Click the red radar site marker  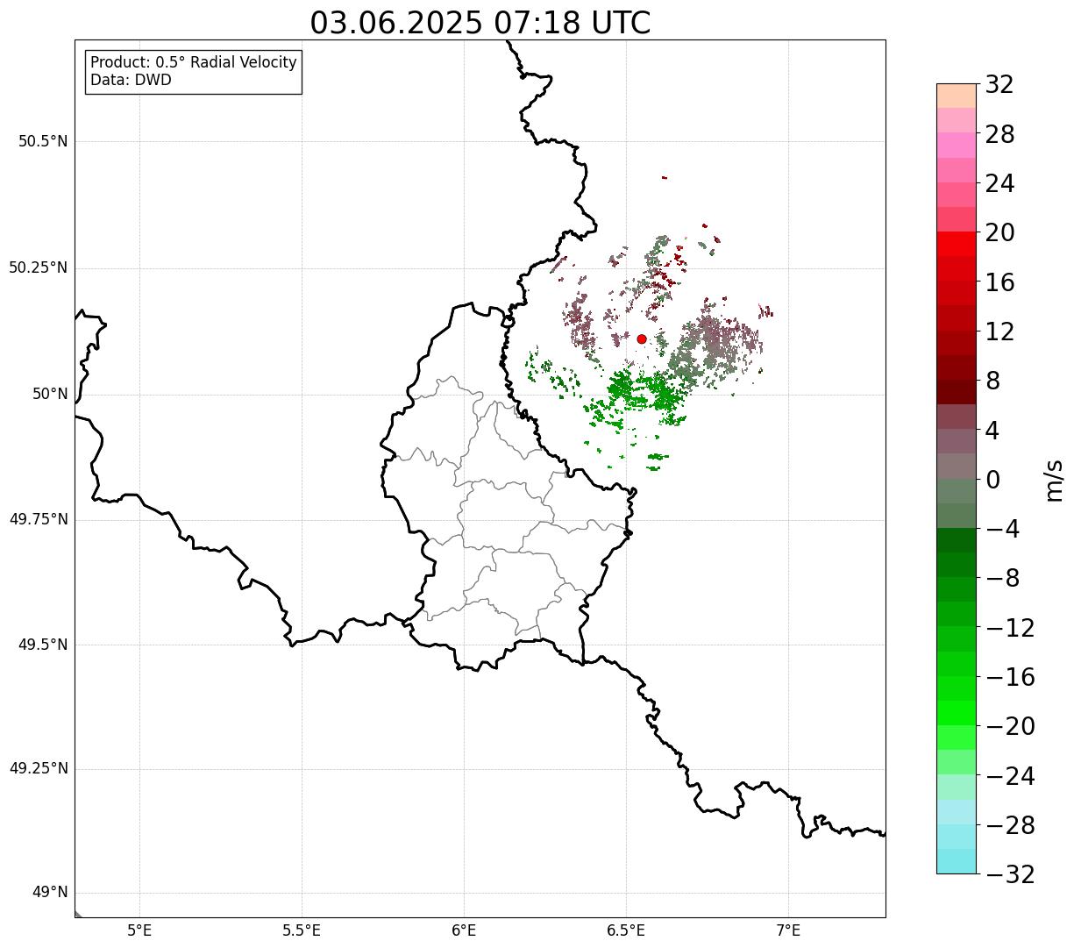[642, 339]
